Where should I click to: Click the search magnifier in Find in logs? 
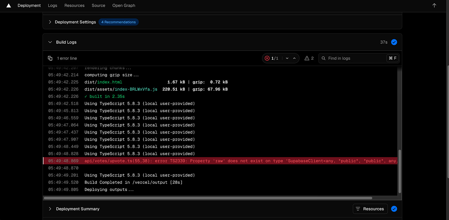pyautogui.click(x=323, y=58)
